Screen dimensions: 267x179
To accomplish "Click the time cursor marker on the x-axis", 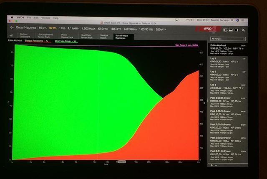I will (121, 162).
